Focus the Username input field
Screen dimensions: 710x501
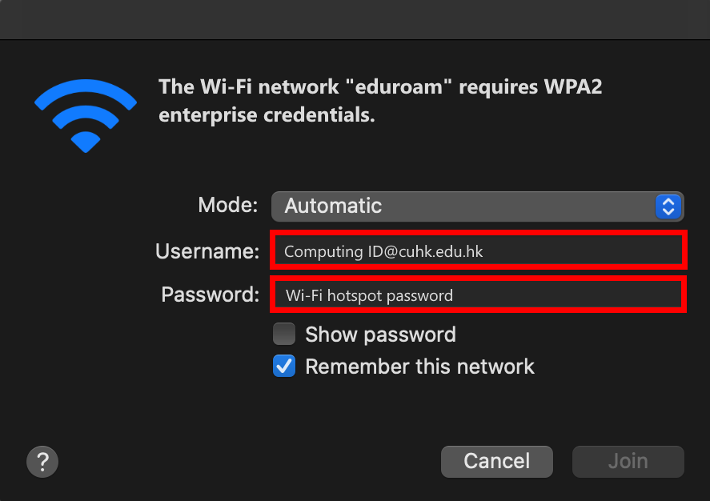pos(479,250)
